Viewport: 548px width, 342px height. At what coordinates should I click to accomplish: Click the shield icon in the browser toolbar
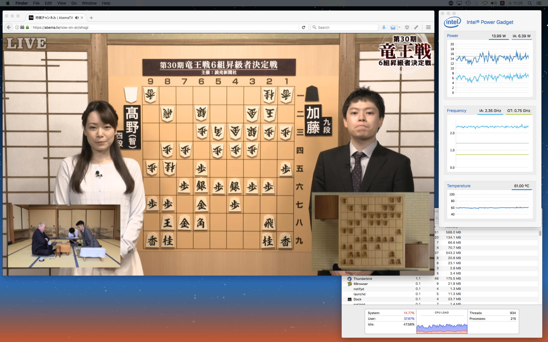[407, 27]
